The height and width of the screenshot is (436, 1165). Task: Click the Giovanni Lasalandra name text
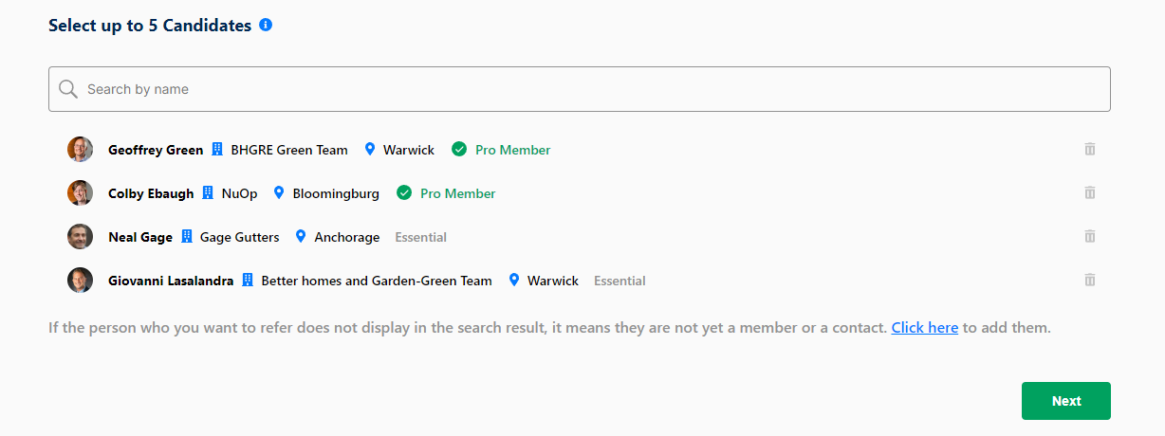coord(171,281)
